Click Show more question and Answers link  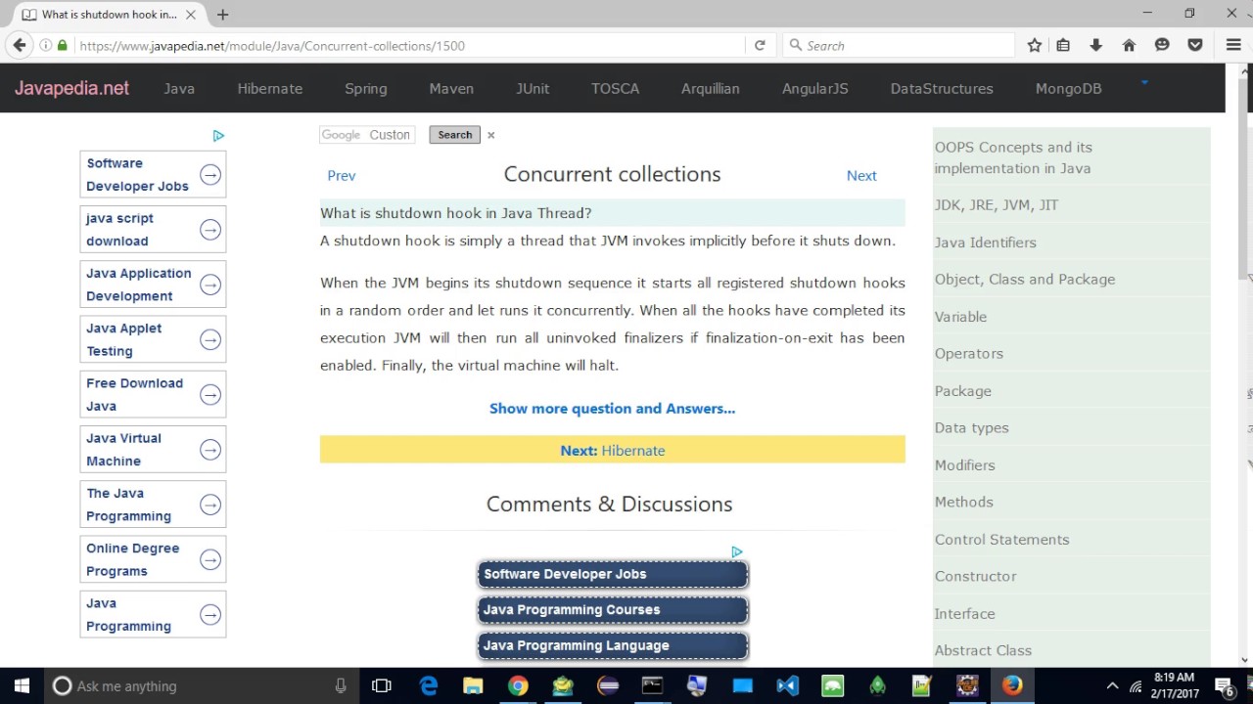click(x=613, y=409)
